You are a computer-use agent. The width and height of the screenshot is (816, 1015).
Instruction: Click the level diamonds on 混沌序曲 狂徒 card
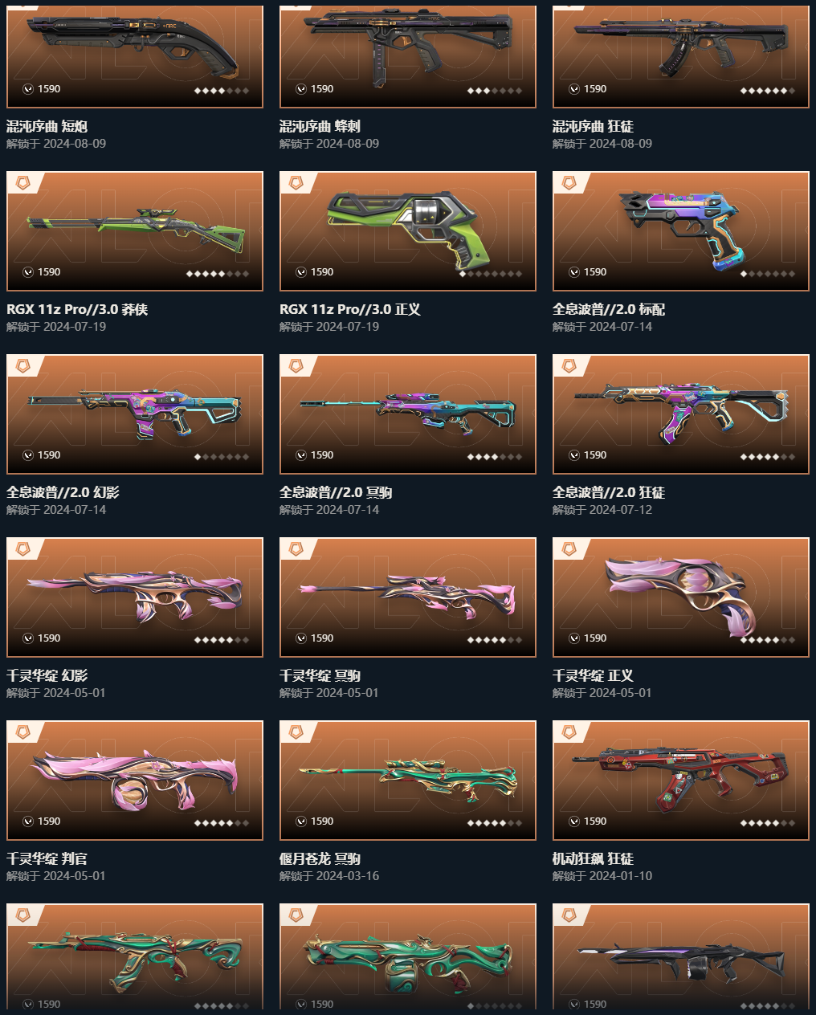[x=768, y=91]
